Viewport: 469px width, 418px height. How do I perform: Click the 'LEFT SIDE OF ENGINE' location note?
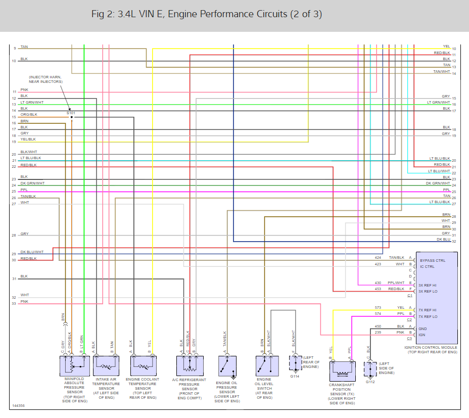(387, 368)
